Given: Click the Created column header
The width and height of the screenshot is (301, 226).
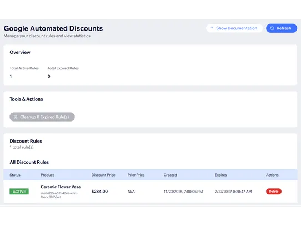Looking at the screenshot, I should click(170, 175).
